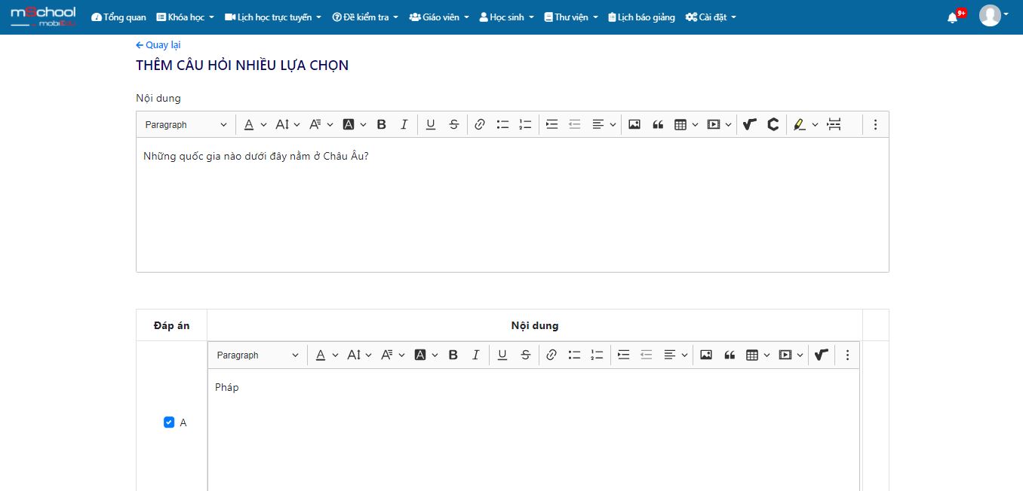Viewport: 1023px width, 491px height.
Task: Toggle bold in question content toolbar
Action: (x=382, y=125)
